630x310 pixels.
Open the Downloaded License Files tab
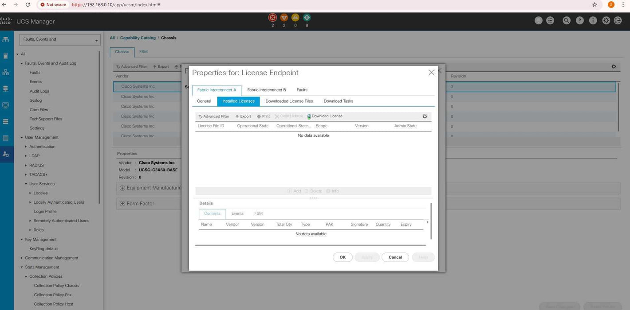[x=289, y=101]
